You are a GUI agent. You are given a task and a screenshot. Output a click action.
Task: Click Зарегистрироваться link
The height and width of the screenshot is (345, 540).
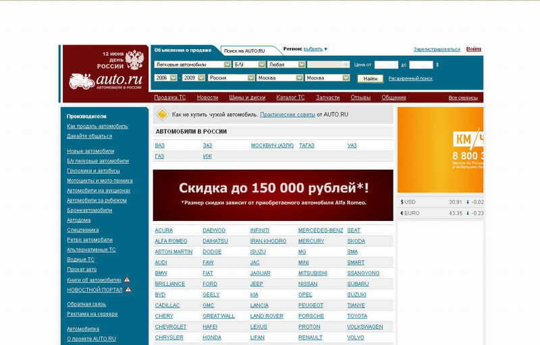(437, 49)
